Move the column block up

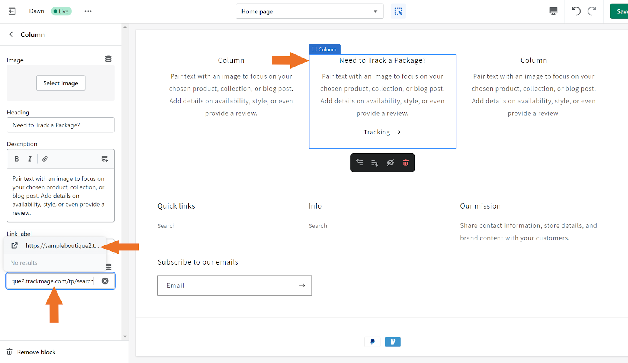[x=360, y=163]
